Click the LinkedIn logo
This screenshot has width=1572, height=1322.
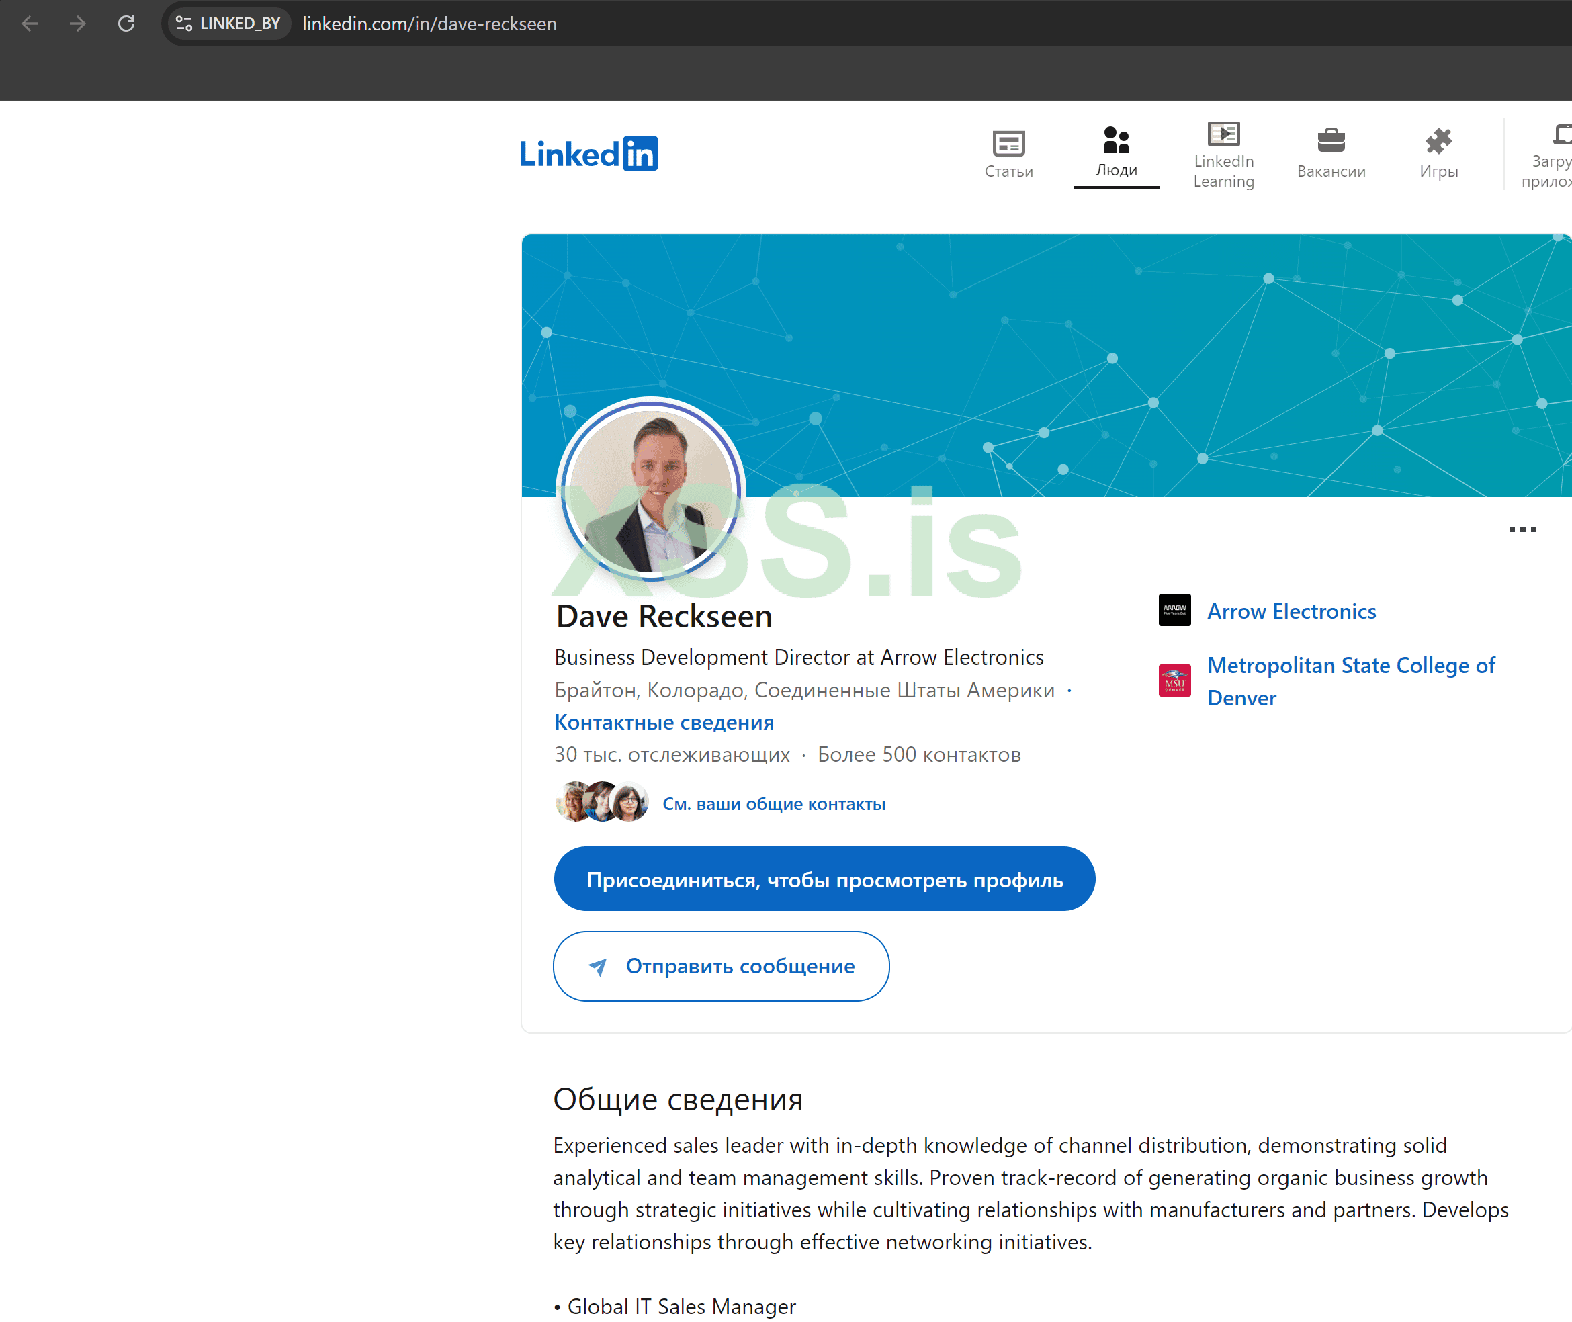point(588,154)
